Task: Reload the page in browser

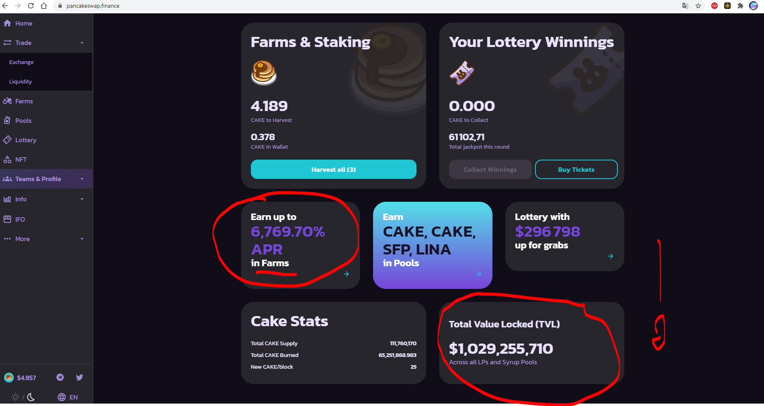Action: tap(31, 6)
